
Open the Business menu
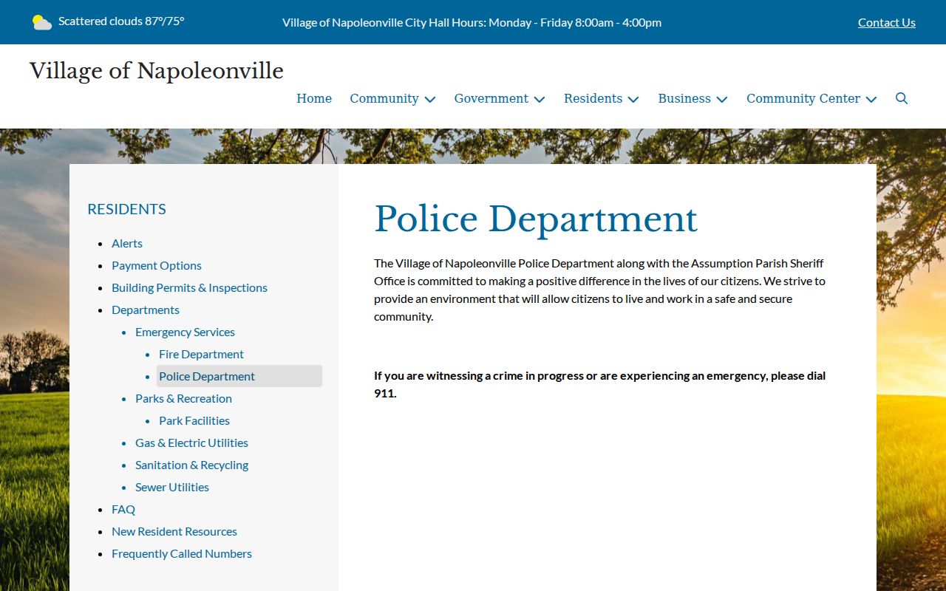[x=684, y=98]
